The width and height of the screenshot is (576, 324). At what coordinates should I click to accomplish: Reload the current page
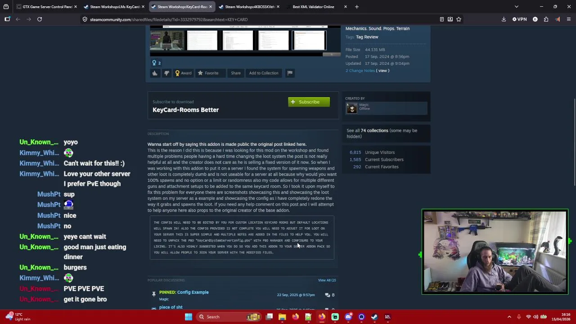[x=40, y=19]
